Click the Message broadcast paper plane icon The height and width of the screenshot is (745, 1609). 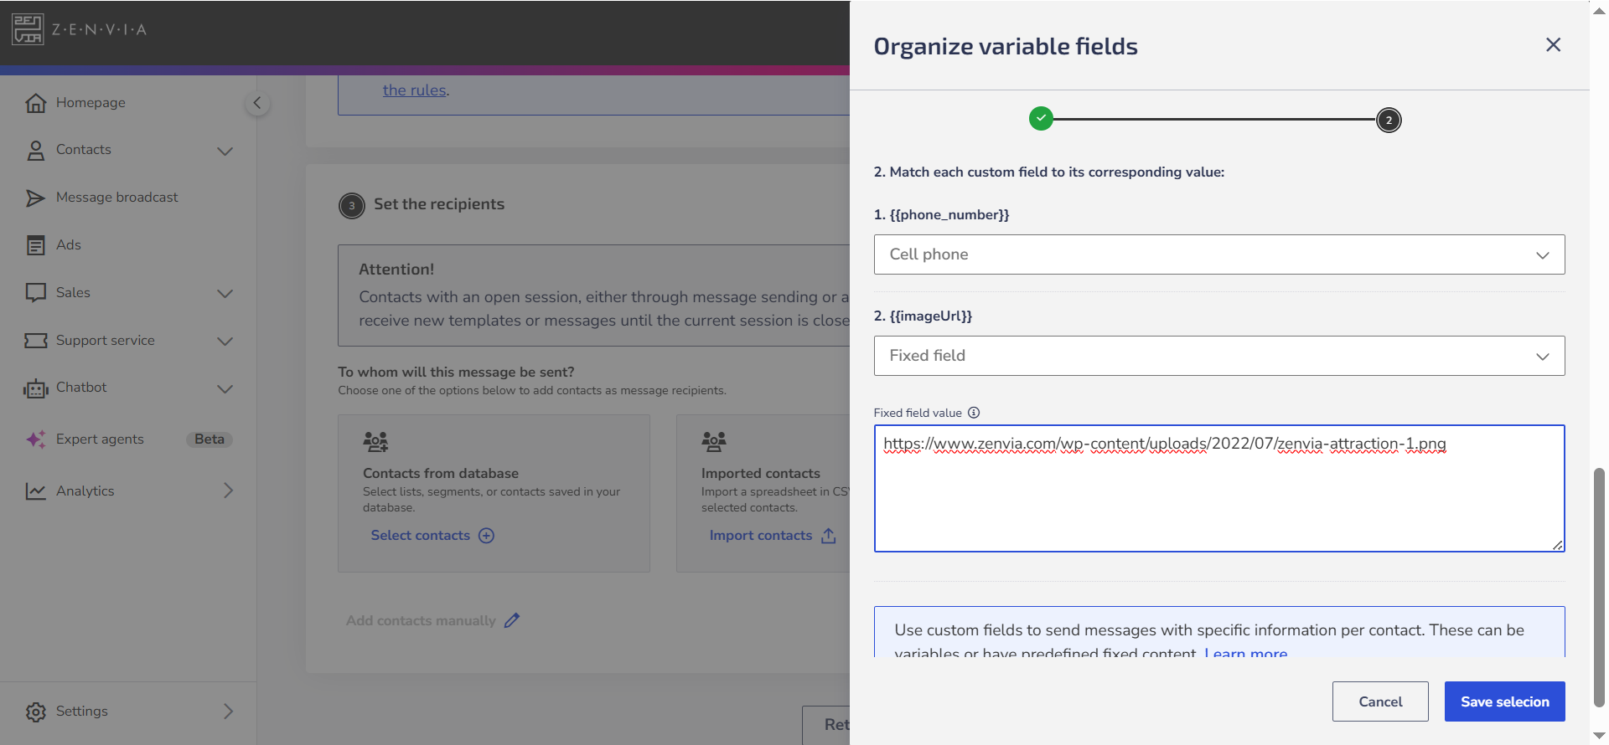(35, 198)
